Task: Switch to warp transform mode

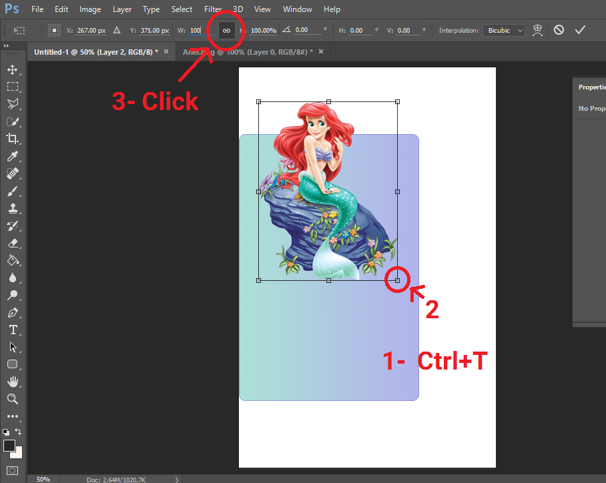Action: (537, 30)
